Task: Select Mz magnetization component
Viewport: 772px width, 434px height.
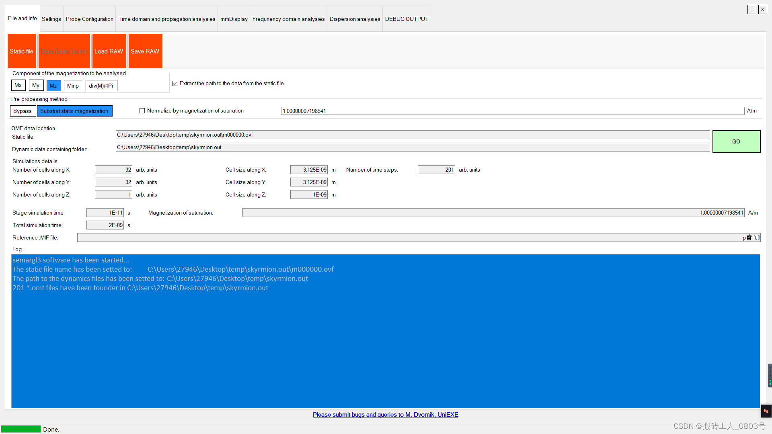Action: [53, 86]
